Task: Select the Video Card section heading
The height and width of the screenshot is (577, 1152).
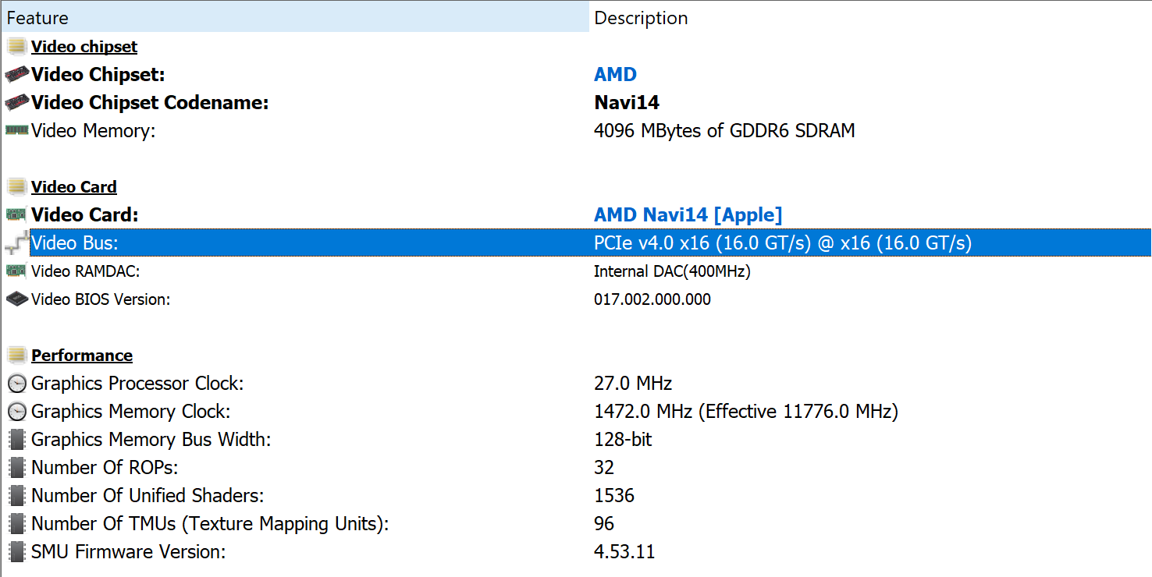Action: pos(74,187)
